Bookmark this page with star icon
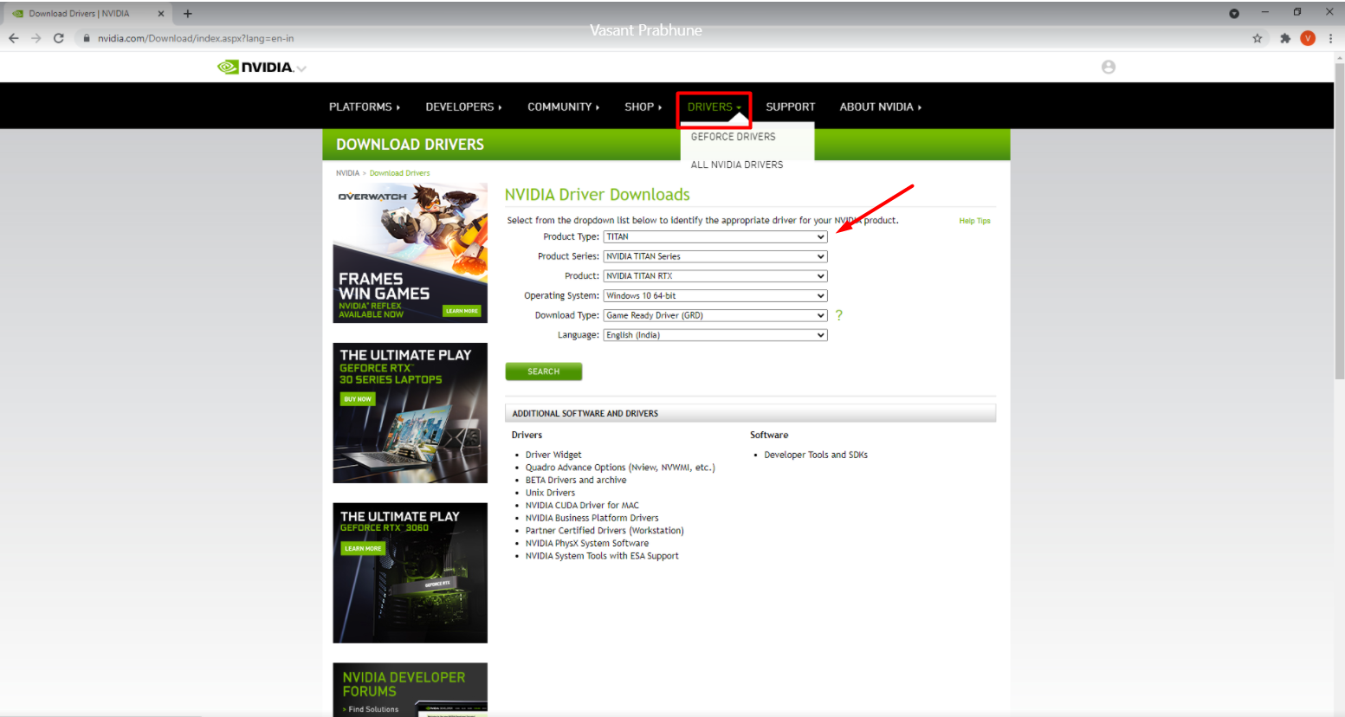The height and width of the screenshot is (717, 1345). 1257,38
